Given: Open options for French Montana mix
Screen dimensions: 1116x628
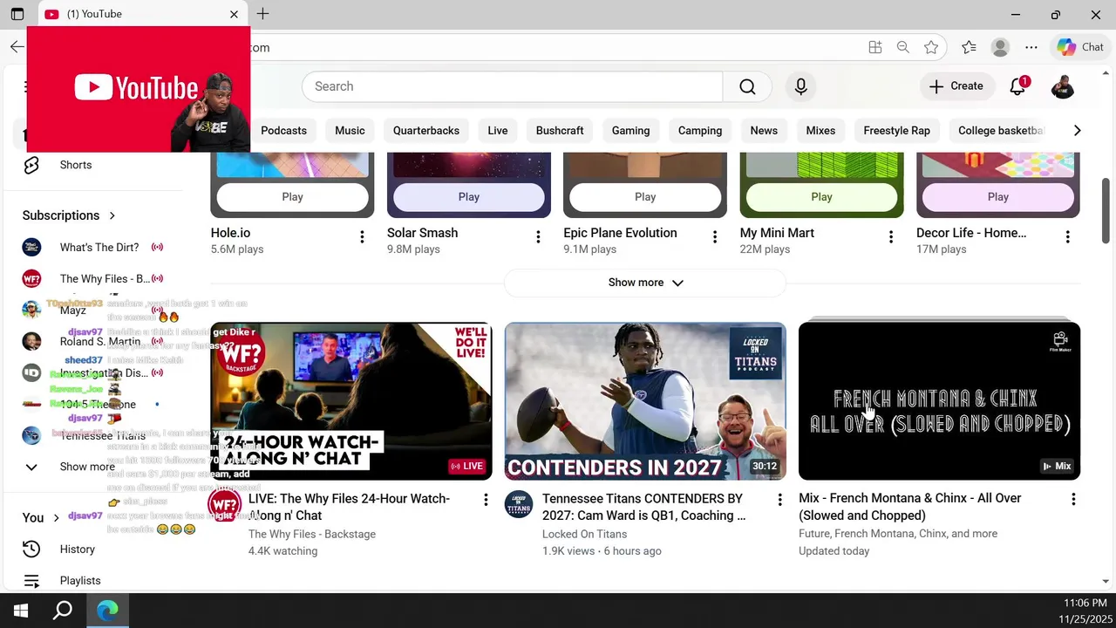Looking at the screenshot, I should click(1073, 500).
